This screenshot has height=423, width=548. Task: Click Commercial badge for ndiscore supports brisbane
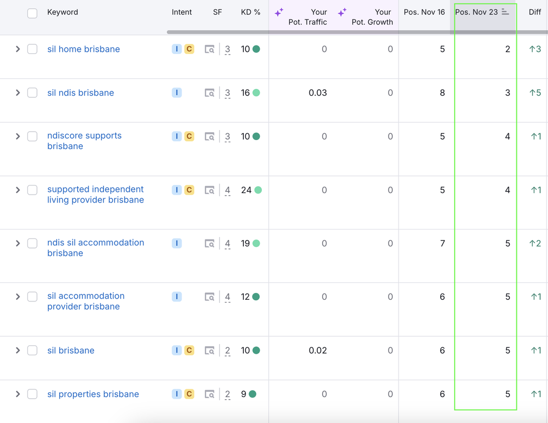click(x=189, y=136)
